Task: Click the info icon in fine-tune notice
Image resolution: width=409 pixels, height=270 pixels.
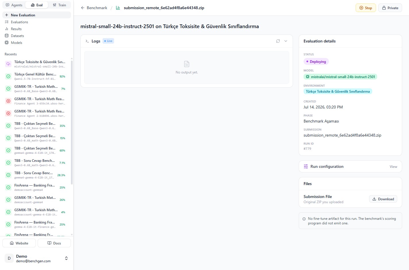Action: (304, 219)
